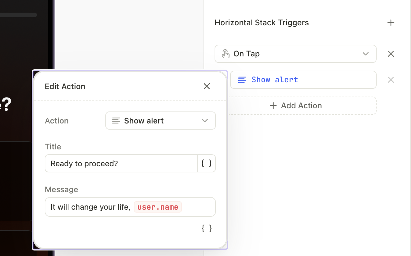The image size is (411, 256).
Task: Delete the Show alert action row
Action: point(391,80)
